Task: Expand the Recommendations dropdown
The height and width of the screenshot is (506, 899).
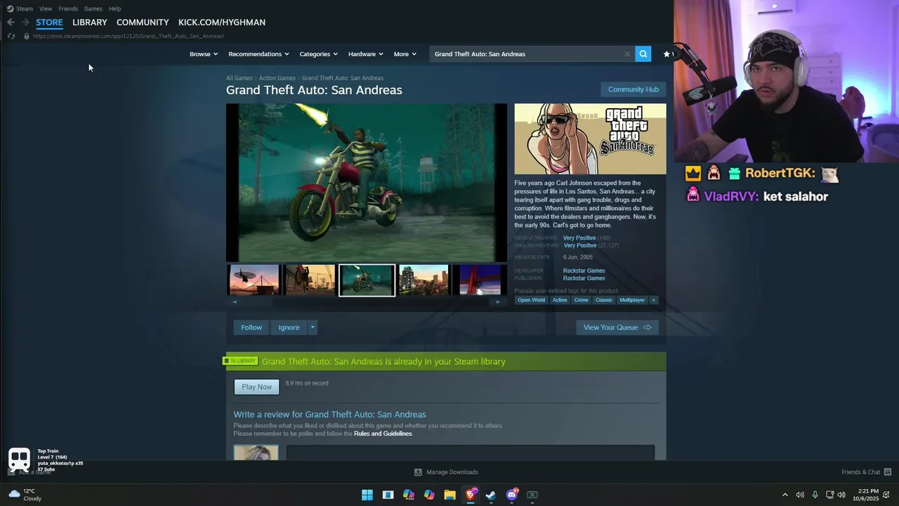Action: tap(258, 54)
